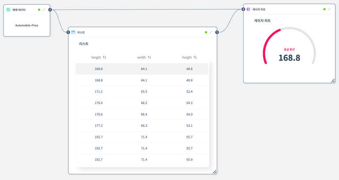The height and width of the screenshot is (180, 339).
Task: Toggle the green status dot on 리스트
Action: coord(206,32)
